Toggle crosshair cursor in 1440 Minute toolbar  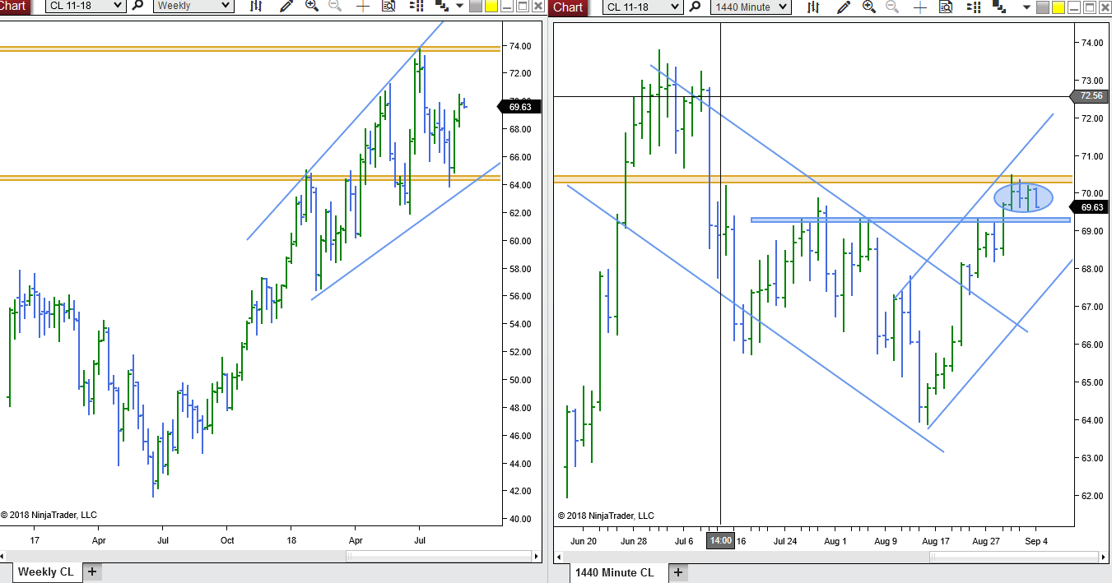pyautogui.click(x=920, y=7)
